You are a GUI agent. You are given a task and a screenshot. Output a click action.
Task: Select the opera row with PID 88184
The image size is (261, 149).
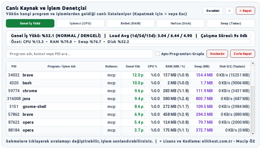129,130
